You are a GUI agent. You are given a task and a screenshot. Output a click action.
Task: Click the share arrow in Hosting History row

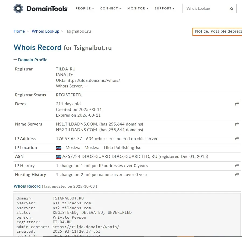click(237, 175)
